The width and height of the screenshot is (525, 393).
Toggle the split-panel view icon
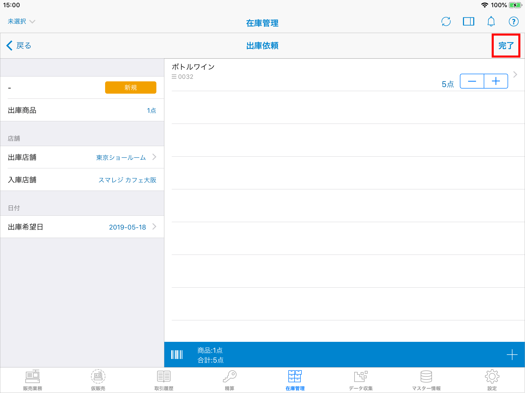click(468, 21)
